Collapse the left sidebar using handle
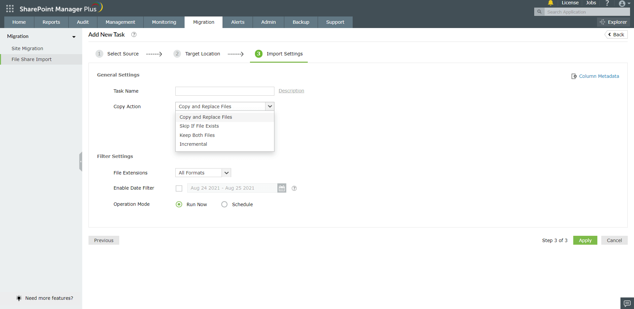 point(81,162)
